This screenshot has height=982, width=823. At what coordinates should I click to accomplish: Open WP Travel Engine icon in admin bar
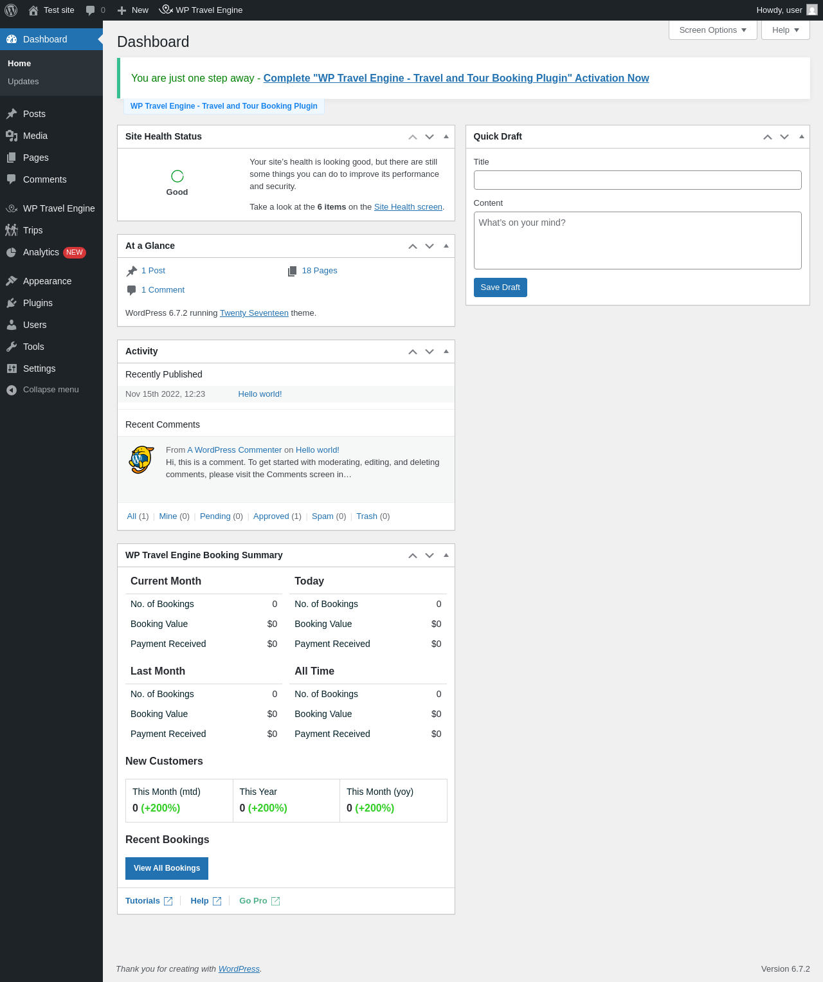pos(166,10)
